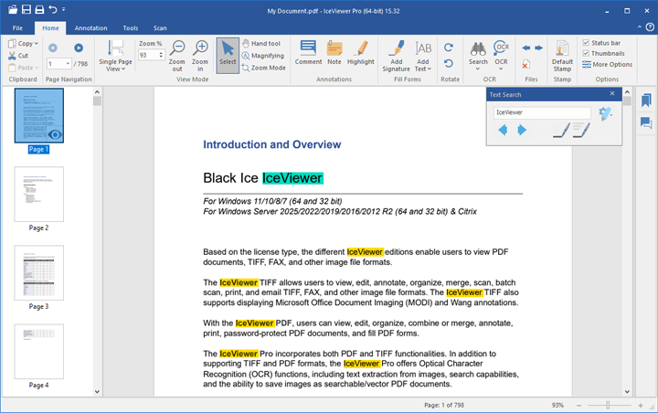
Task: Click the highlight-all pen in Text Search
Action: pyautogui.click(x=581, y=130)
